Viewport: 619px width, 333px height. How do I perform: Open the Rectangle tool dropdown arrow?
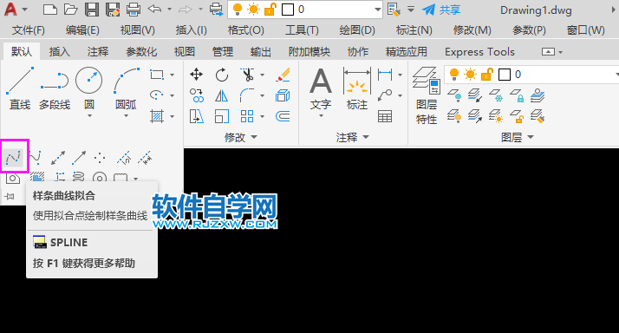tap(173, 75)
